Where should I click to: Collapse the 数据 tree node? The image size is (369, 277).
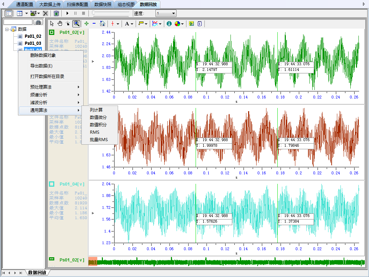[x=7, y=29]
